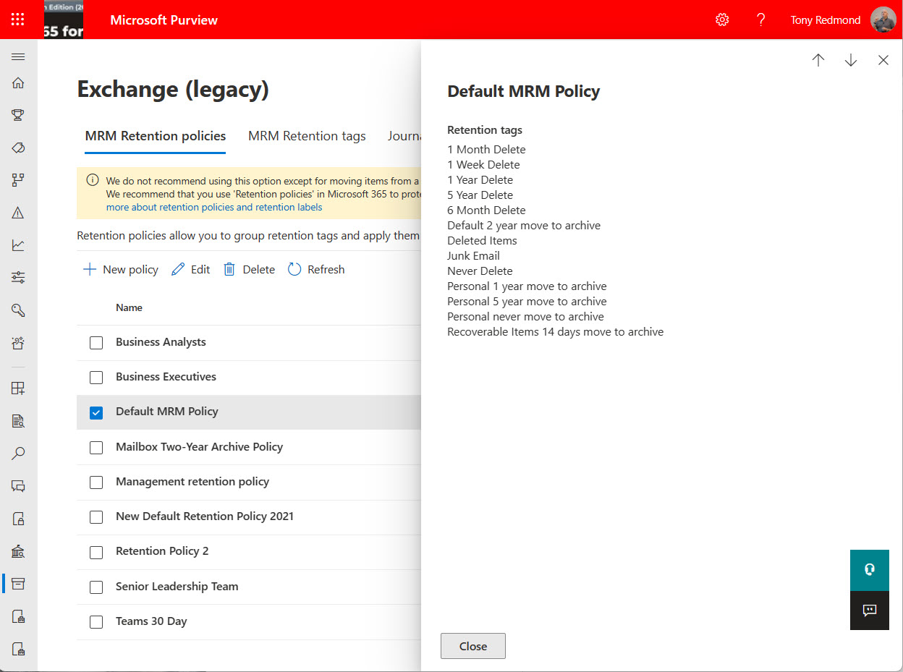Viewport: 903px width, 672px height.
Task: Open the Alerts warning triangle icon
Action: (x=18, y=213)
